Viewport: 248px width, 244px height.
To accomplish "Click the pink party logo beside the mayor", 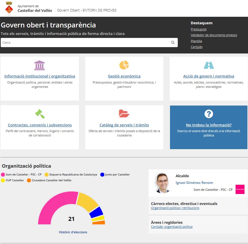I will (240, 189).
